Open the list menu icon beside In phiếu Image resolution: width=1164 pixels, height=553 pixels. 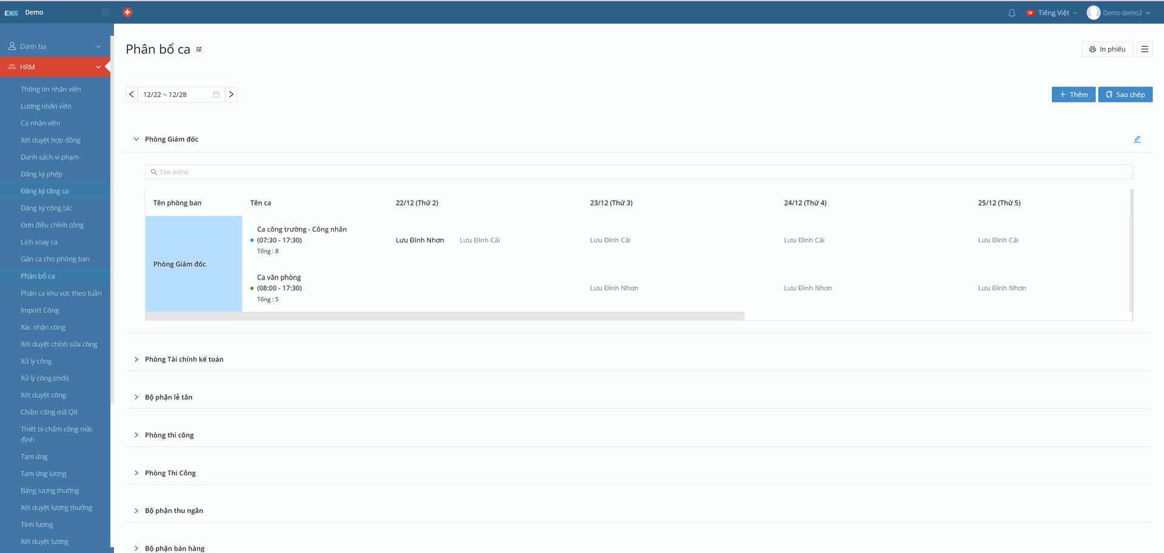[x=1145, y=49]
